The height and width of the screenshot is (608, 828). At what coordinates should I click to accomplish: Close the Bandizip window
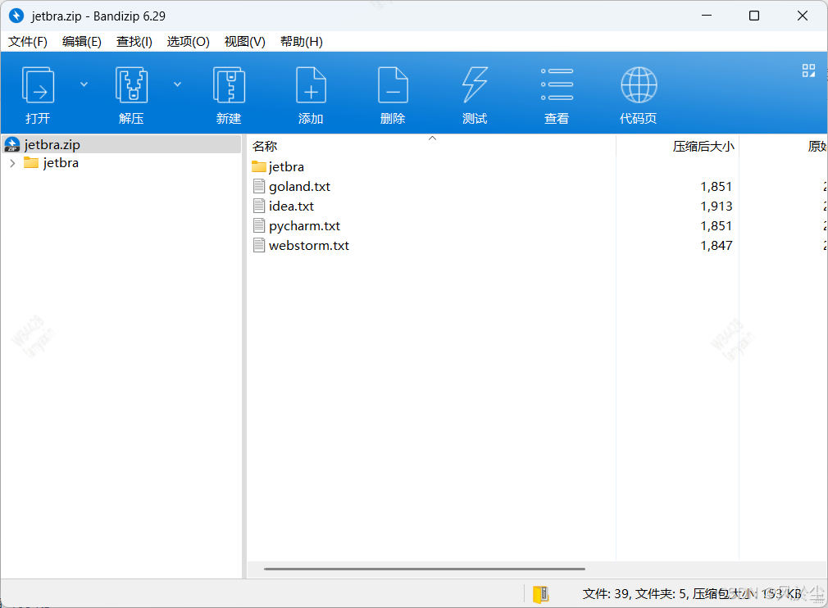point(802,16)
